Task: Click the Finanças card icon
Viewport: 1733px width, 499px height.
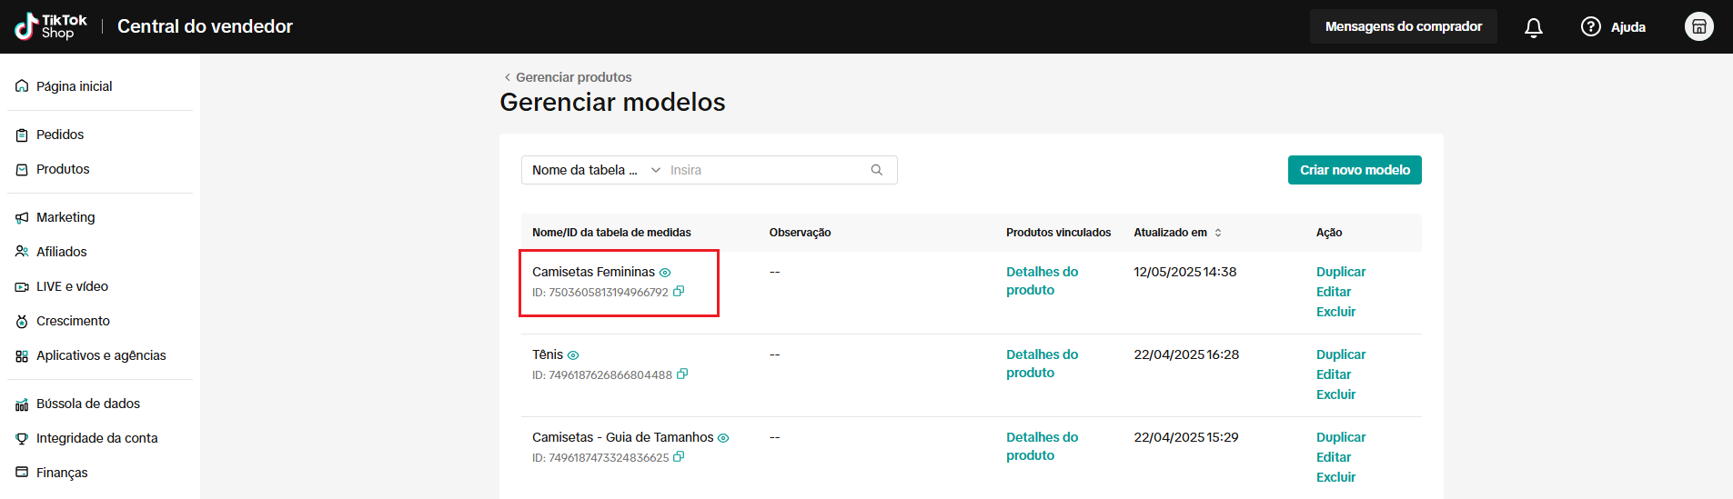Action: click(x=22, y=473)
